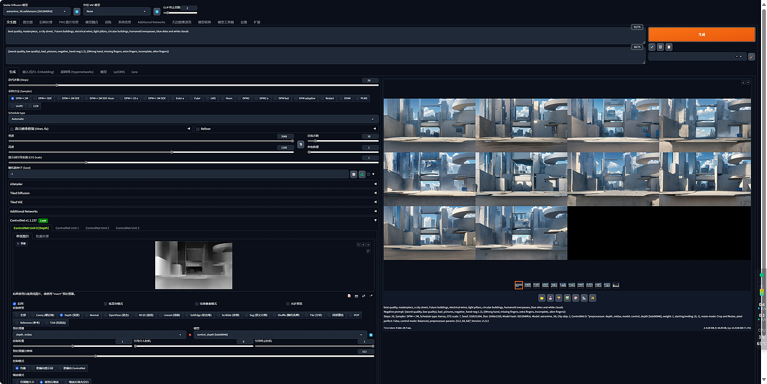
Task: Open the styles selector dropdown under Generate
Action: click(x=697, y=57)
